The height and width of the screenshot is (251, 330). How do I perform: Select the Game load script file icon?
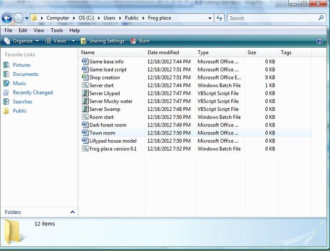[x=85, y=70]
